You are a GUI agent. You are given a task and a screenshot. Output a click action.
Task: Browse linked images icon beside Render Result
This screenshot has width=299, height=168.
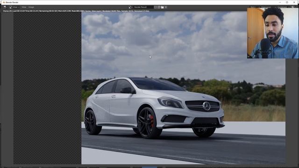[x=130, y=7]
